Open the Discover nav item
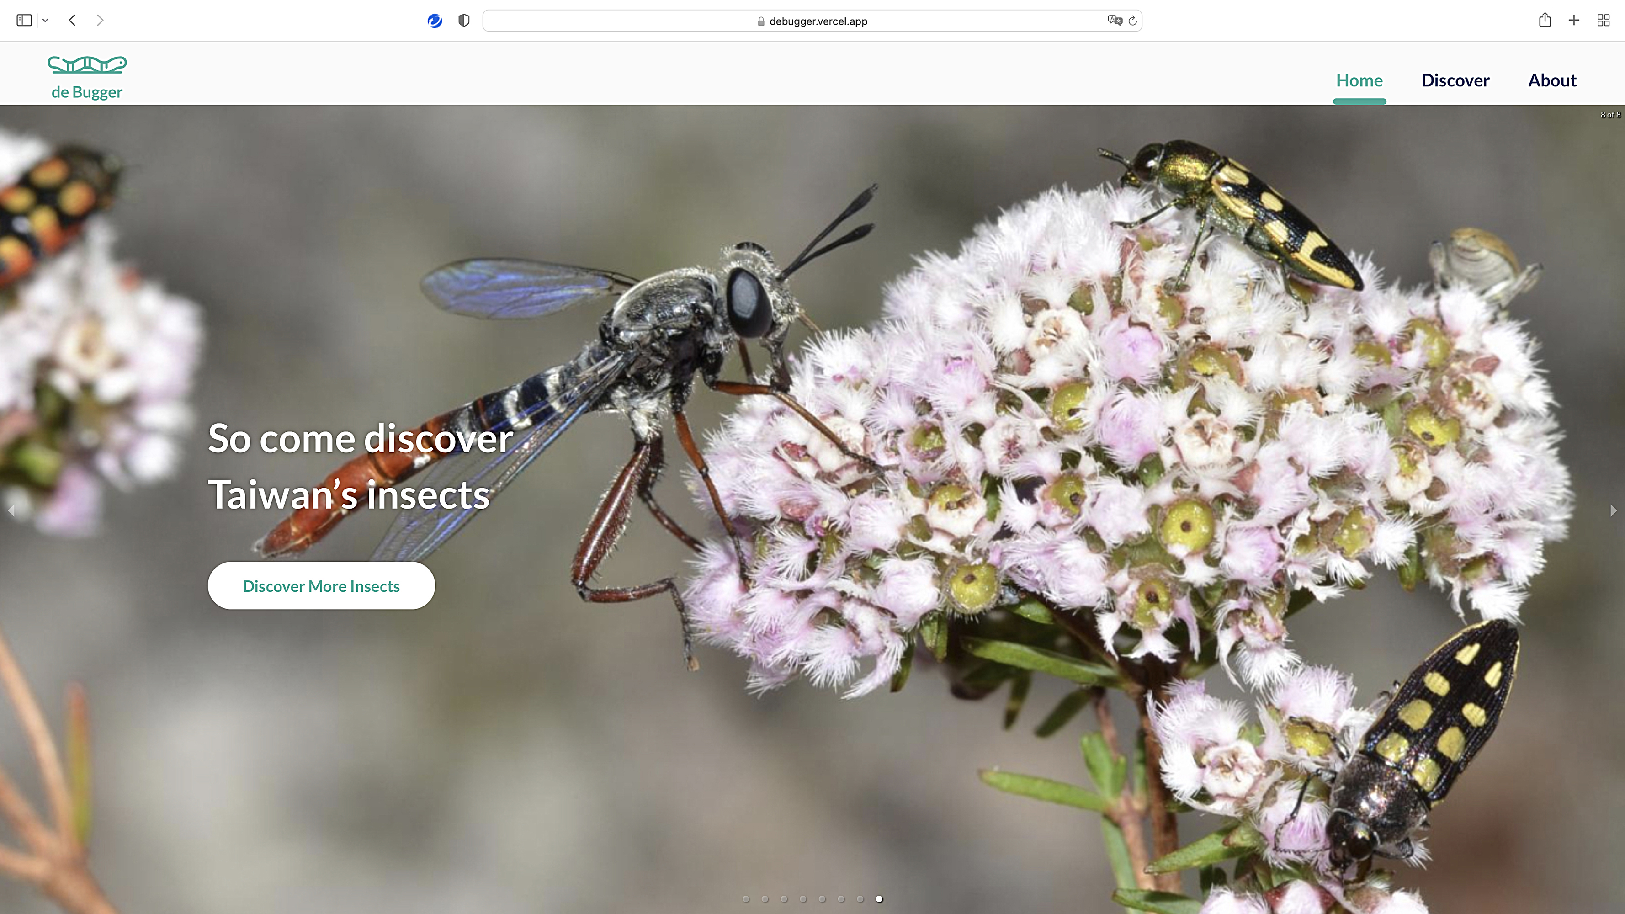 1455,80
